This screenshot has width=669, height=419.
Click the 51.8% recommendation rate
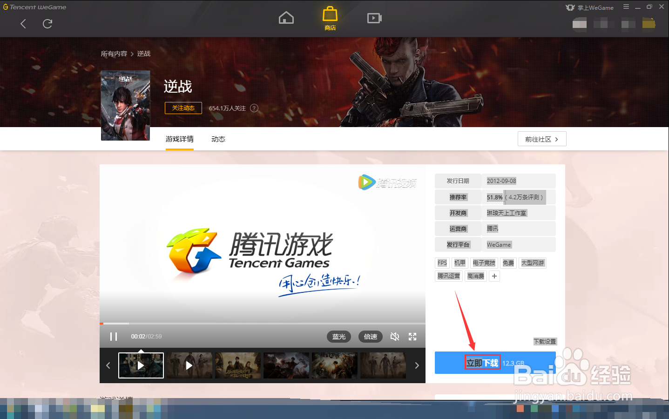pos(494,197)
